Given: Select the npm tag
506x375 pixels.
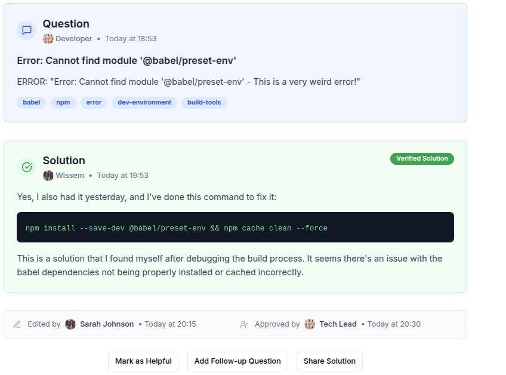Looking at the screenshot, I should click(63, 103).
